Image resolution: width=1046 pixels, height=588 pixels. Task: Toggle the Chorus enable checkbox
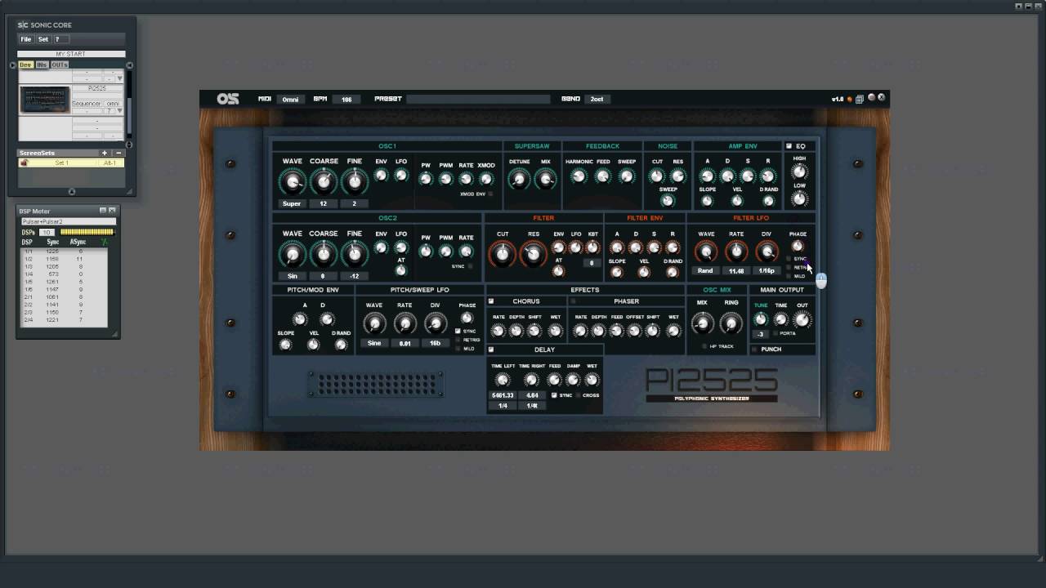click(491, 301)
